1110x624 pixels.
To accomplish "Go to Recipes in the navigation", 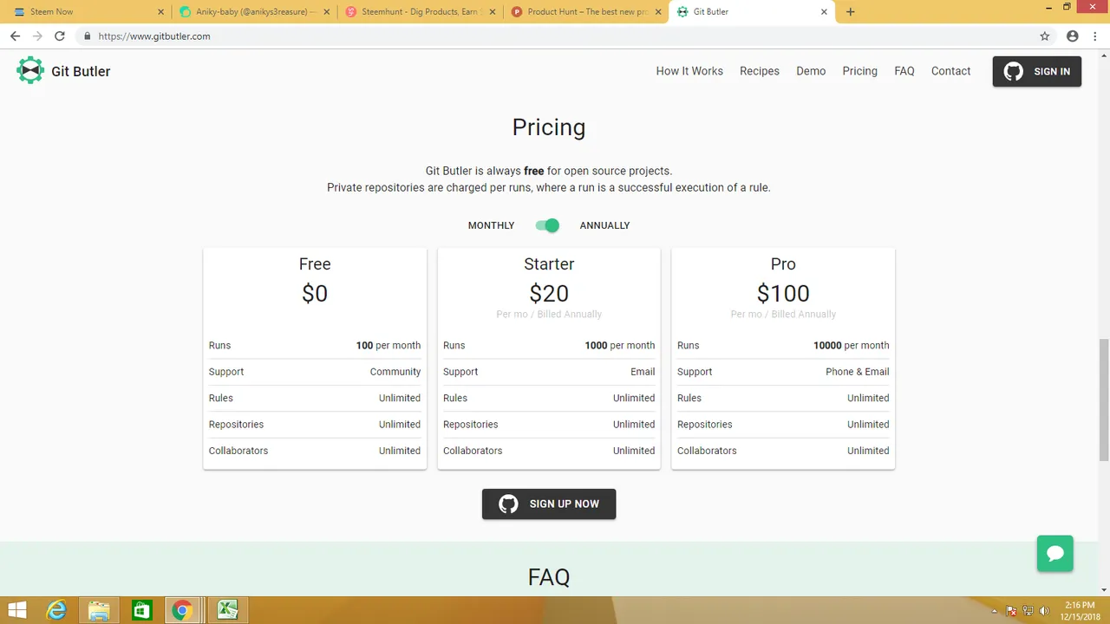I will tap(760, 71).
